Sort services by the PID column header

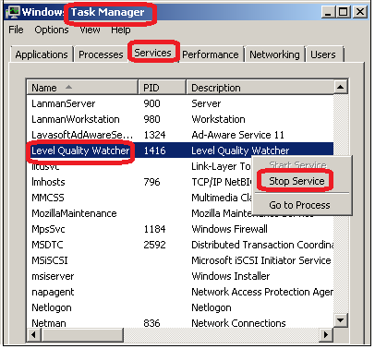tap(162, 88)
